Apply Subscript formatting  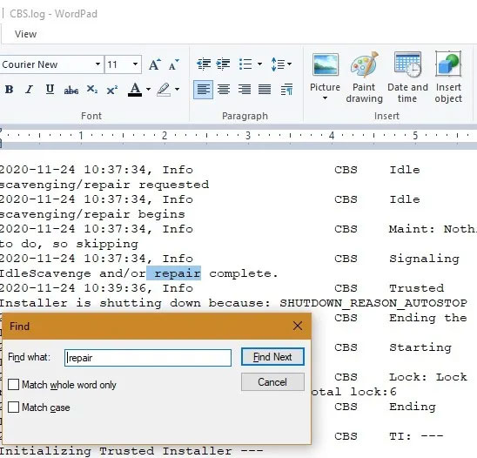[92, 90]
